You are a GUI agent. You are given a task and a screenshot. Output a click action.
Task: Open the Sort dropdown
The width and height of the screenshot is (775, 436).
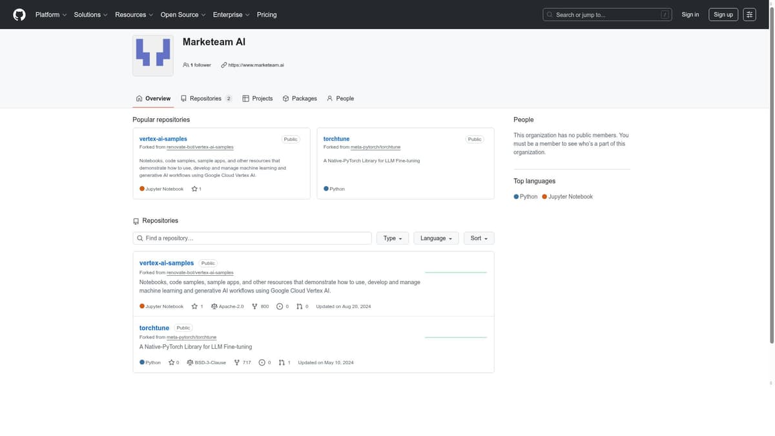point(479,238)
